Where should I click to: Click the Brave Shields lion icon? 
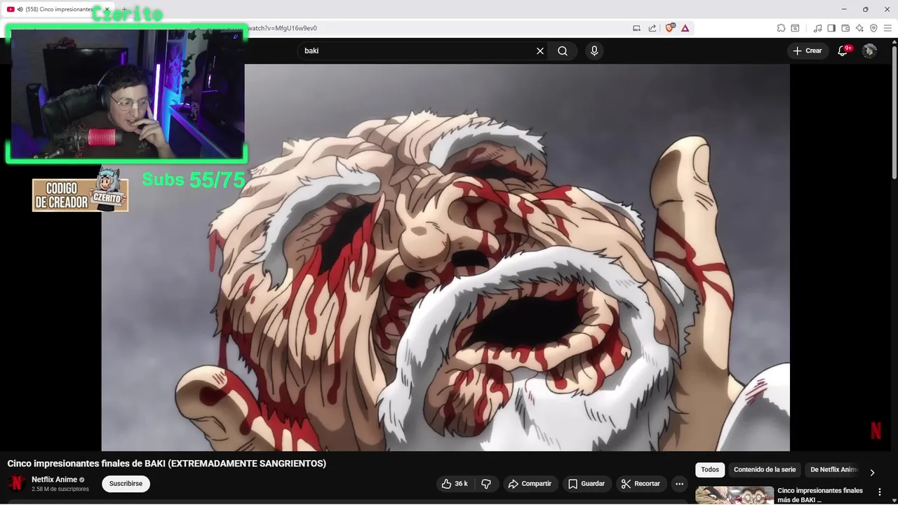click(x=669, y=28)
